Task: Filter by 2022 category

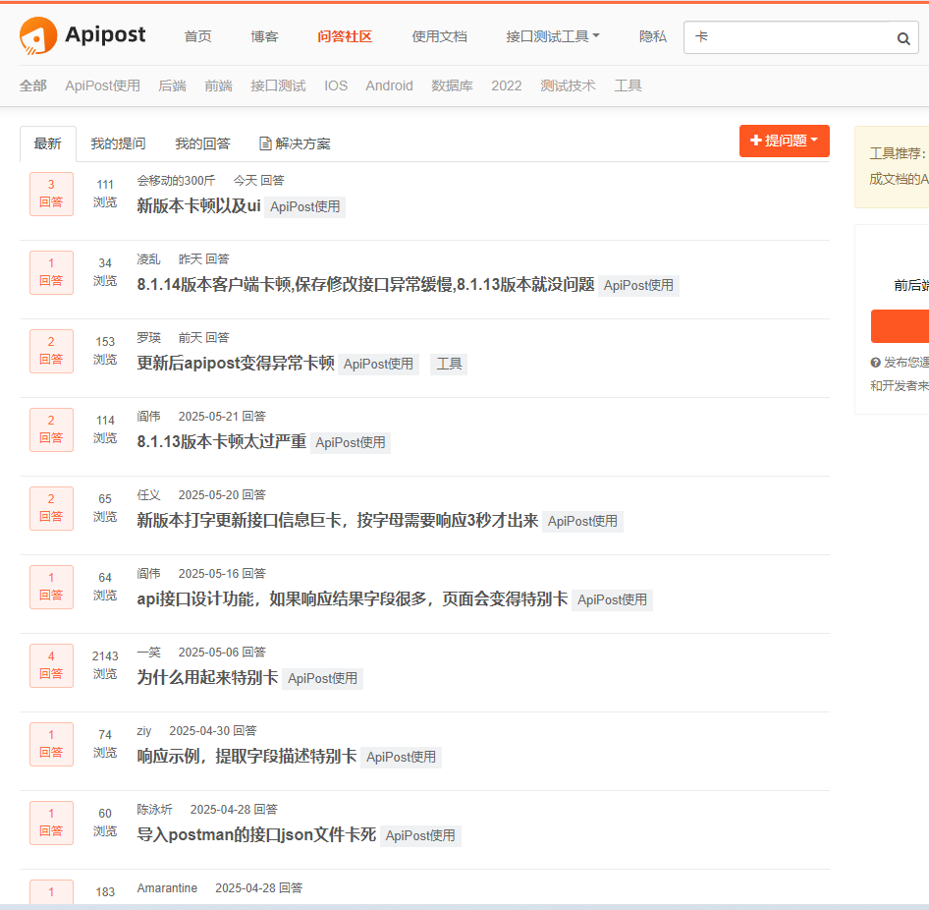Action: click(507, 85)
